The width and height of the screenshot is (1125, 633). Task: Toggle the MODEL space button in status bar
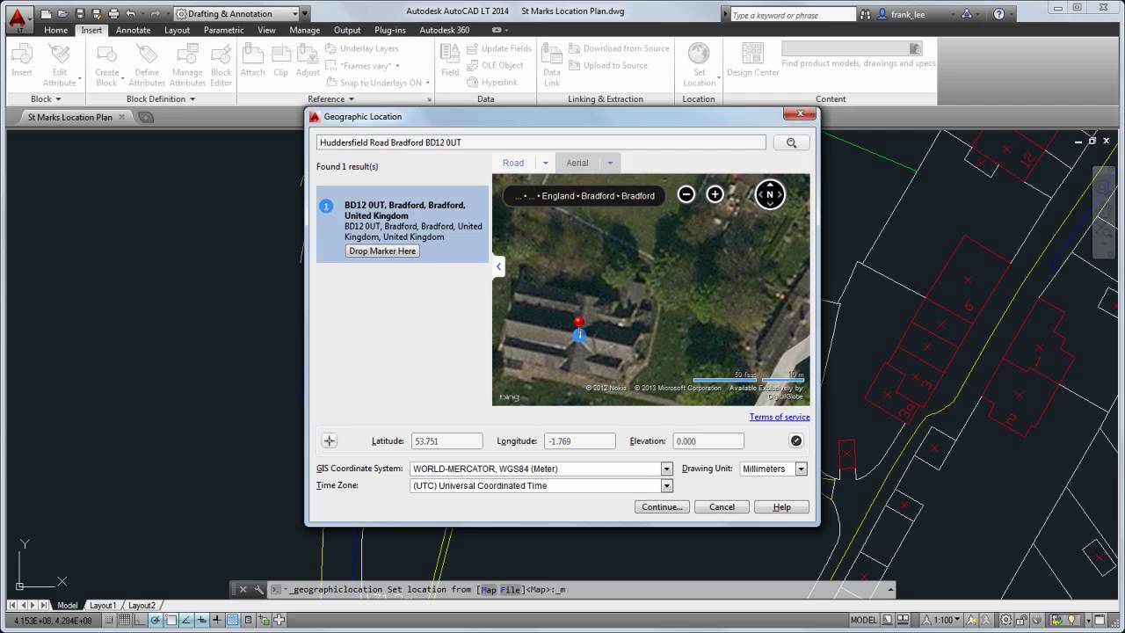[863, 620]
